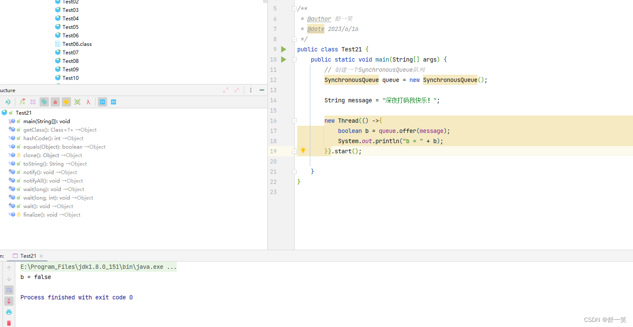The width and height of the screenshot is (633, 327).
Task: Toggle the red lock non-public filter
Action: tap(55, 102)
